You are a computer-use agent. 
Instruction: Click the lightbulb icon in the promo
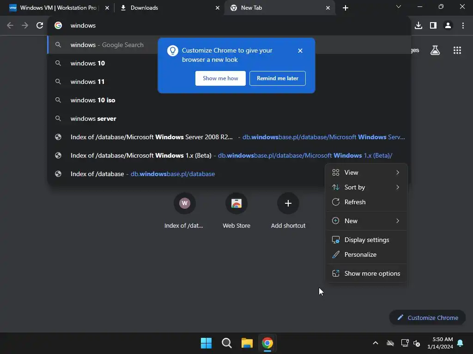173,51
